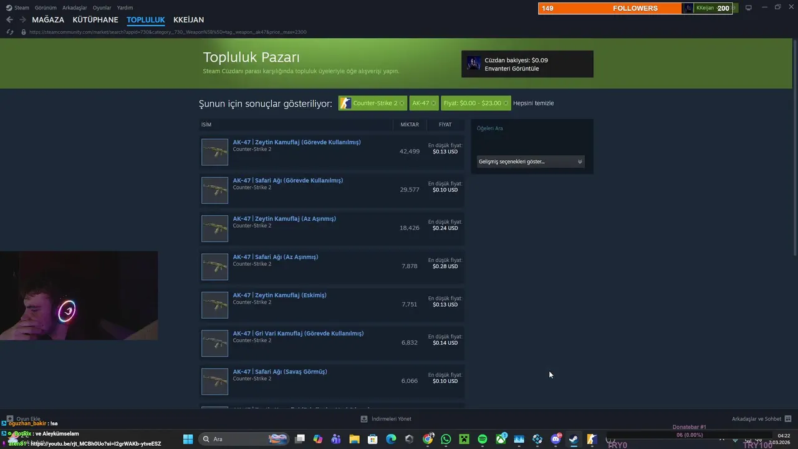Open Microsoft Store from taskbar
Screen dimensions: 798x449
373,439
